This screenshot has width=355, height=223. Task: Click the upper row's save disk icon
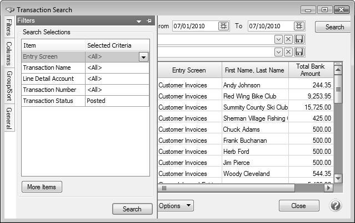coord(299,39)
